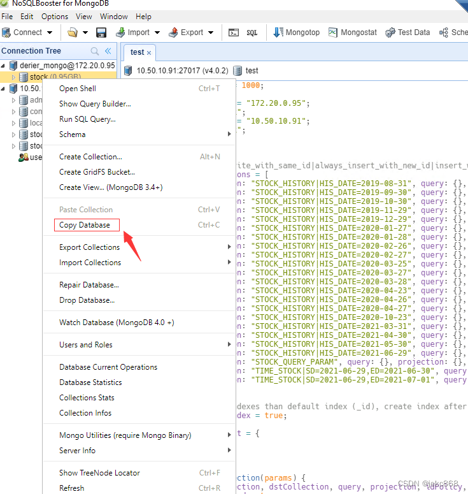The height and width of the screenshot is (494, 468).
Task: Choose Refresh from the context menu
Action: 139,488
